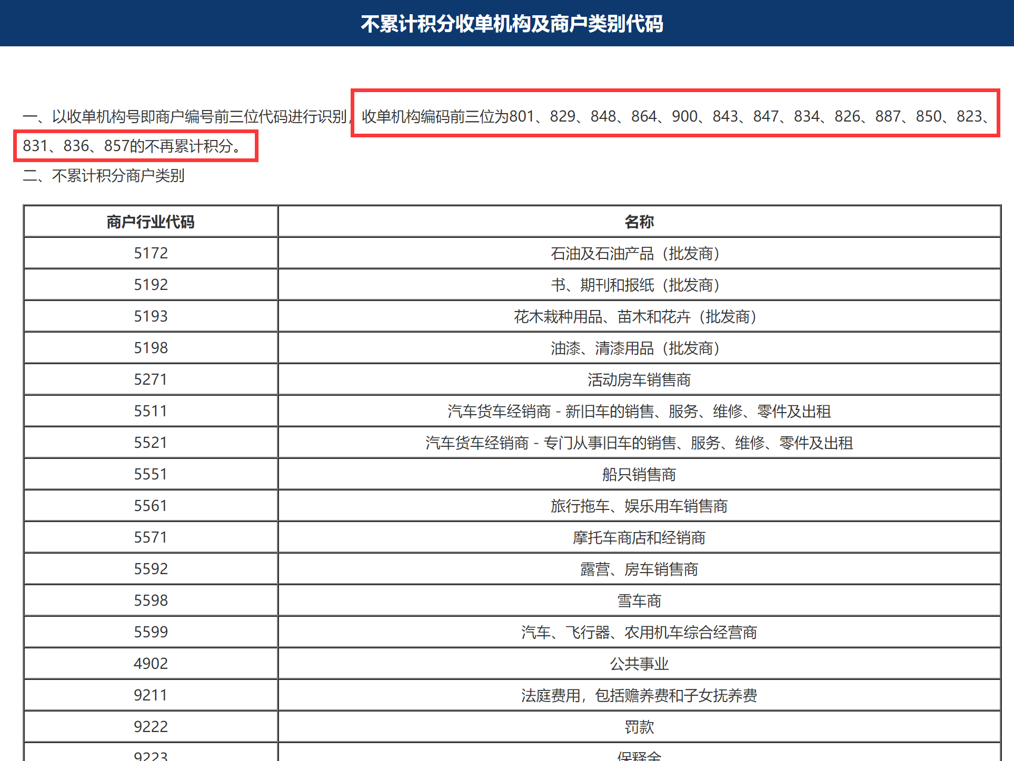Click the cell 旅行拖车、娱乐用车销售商
The width and height of the screenshot is (1014, 761).
[x=639, y=506]
